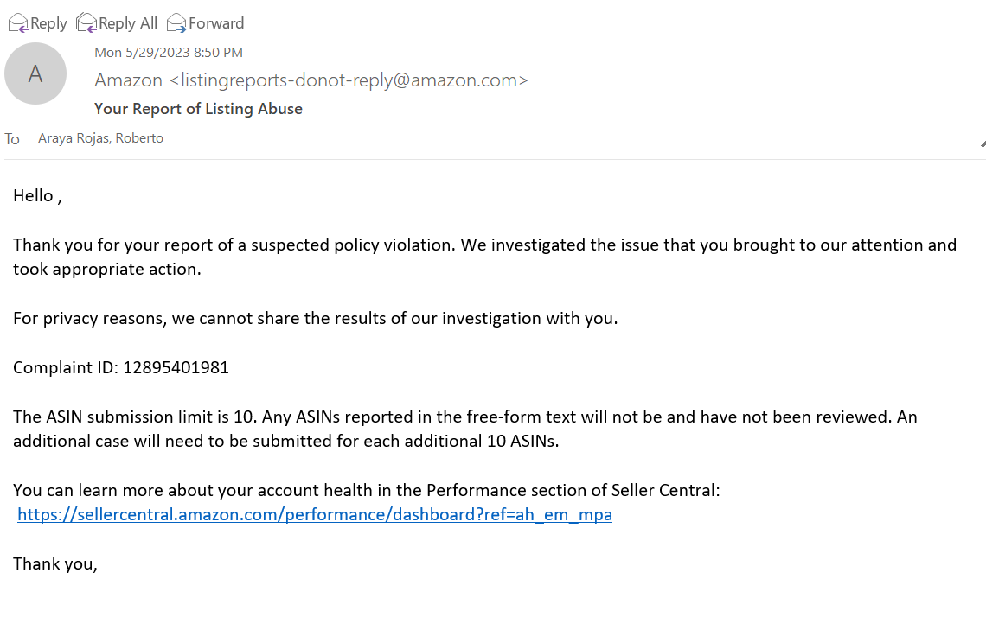Click the To field label
The width and height of the screenshot is (986, 630).
point(12,139)
